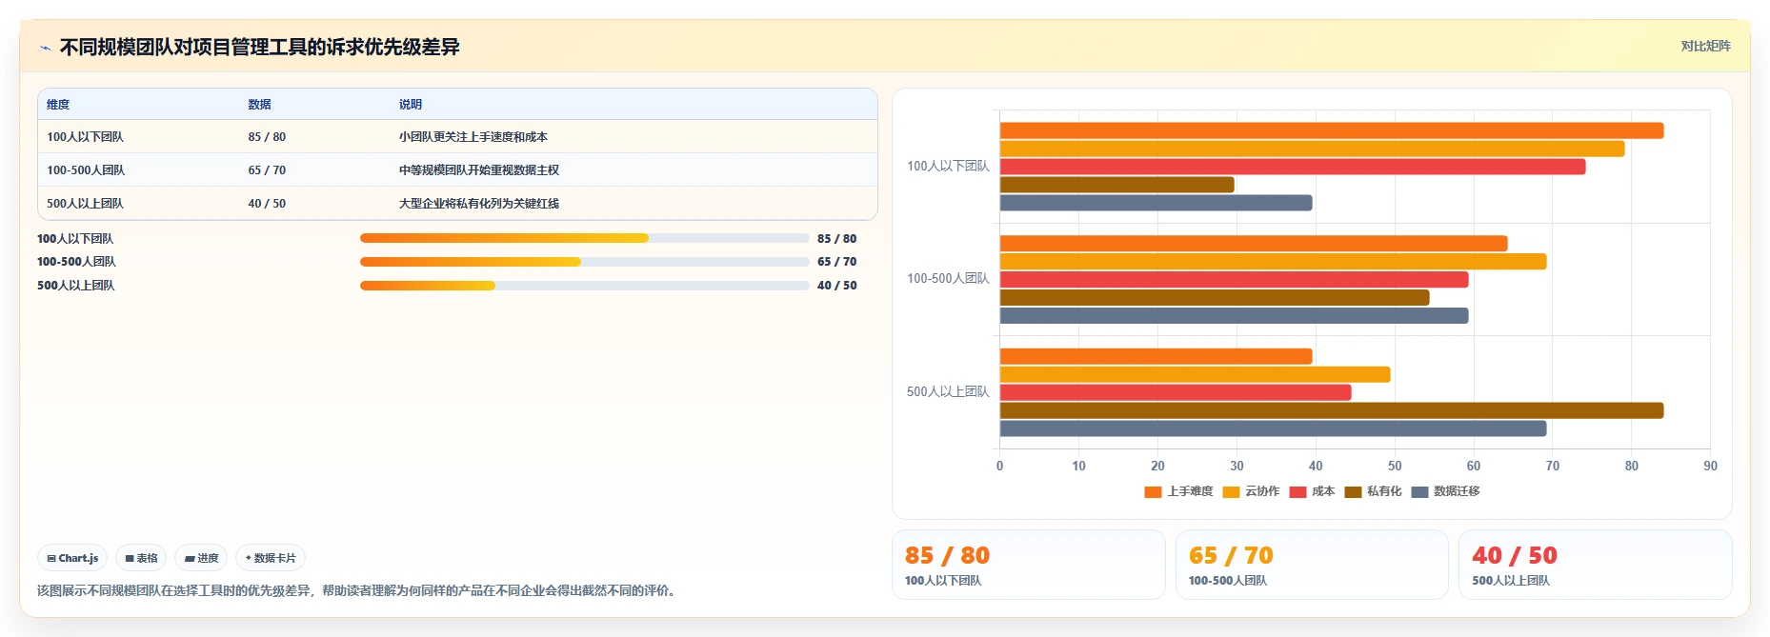
Task: Click the red 成本 bar for 500人以上团队
Action: coord(1176,392)
